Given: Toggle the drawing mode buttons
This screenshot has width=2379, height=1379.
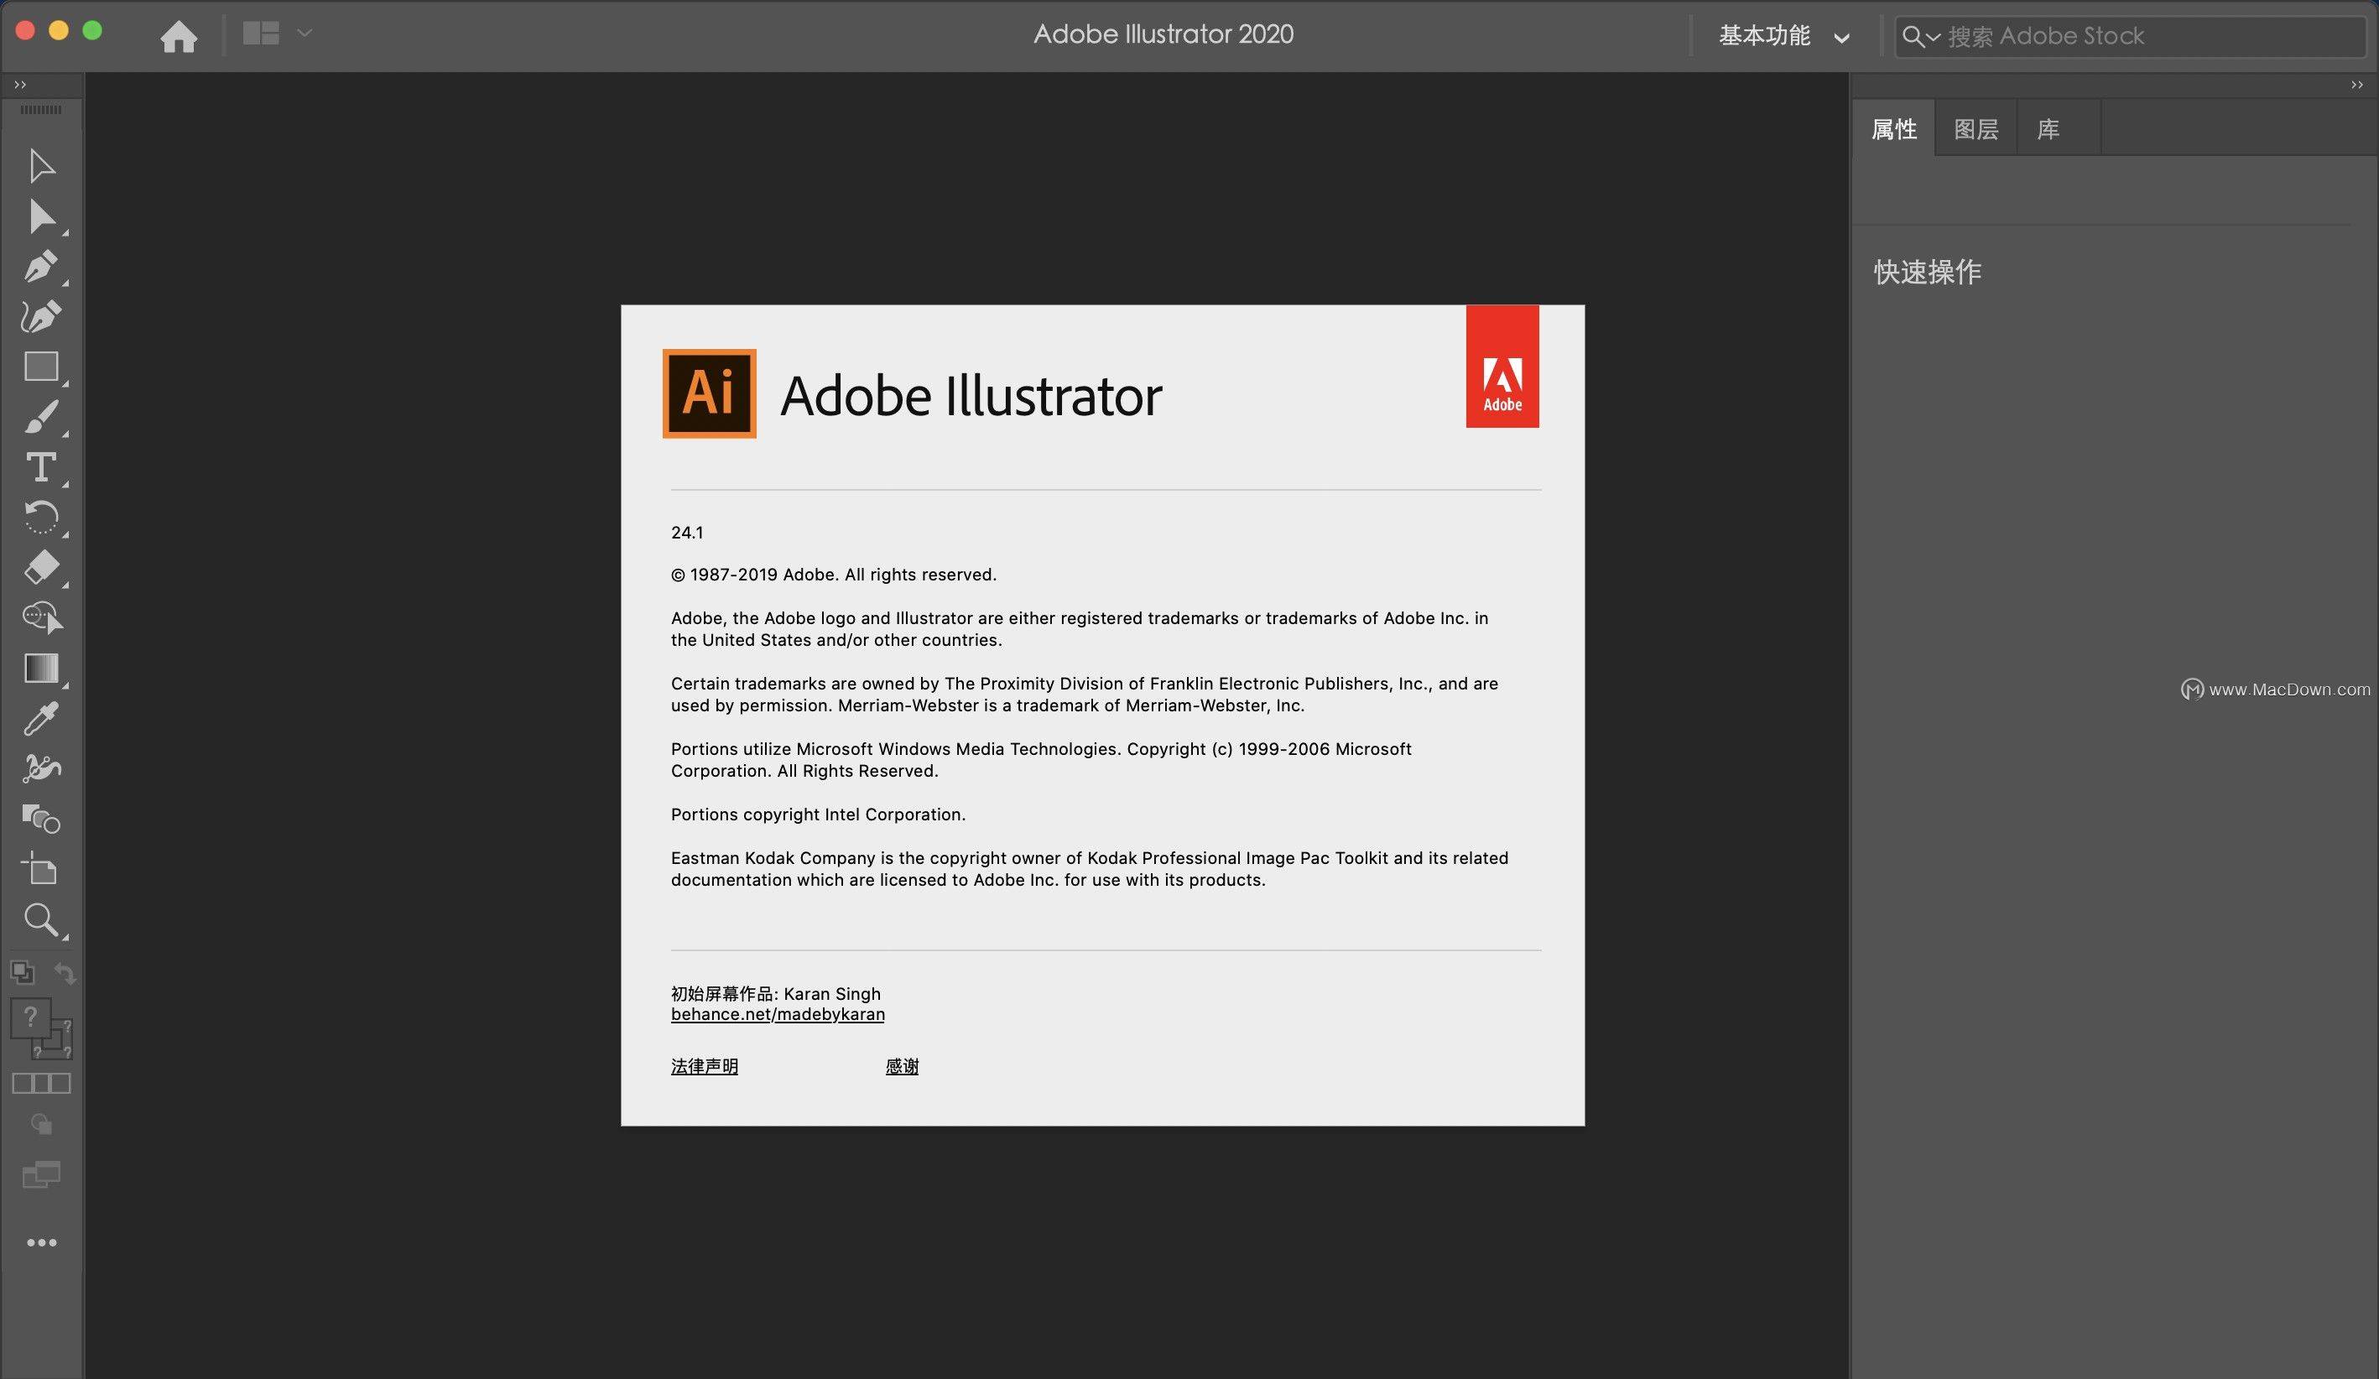Looking at the screenshot, I should pos(42,1083).
